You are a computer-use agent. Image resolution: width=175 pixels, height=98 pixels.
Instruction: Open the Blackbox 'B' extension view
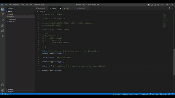click(3, 36)
